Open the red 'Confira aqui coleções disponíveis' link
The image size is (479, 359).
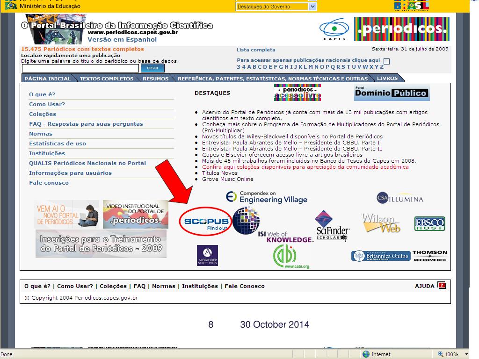[x=305, y=167]
